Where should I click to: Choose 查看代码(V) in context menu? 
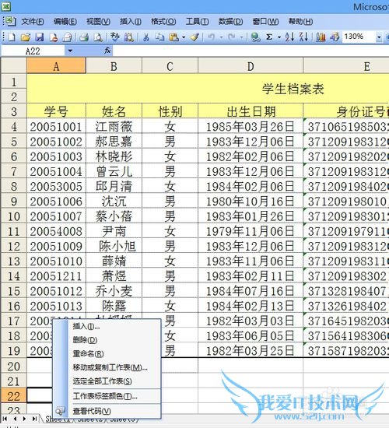coord(107,411)
